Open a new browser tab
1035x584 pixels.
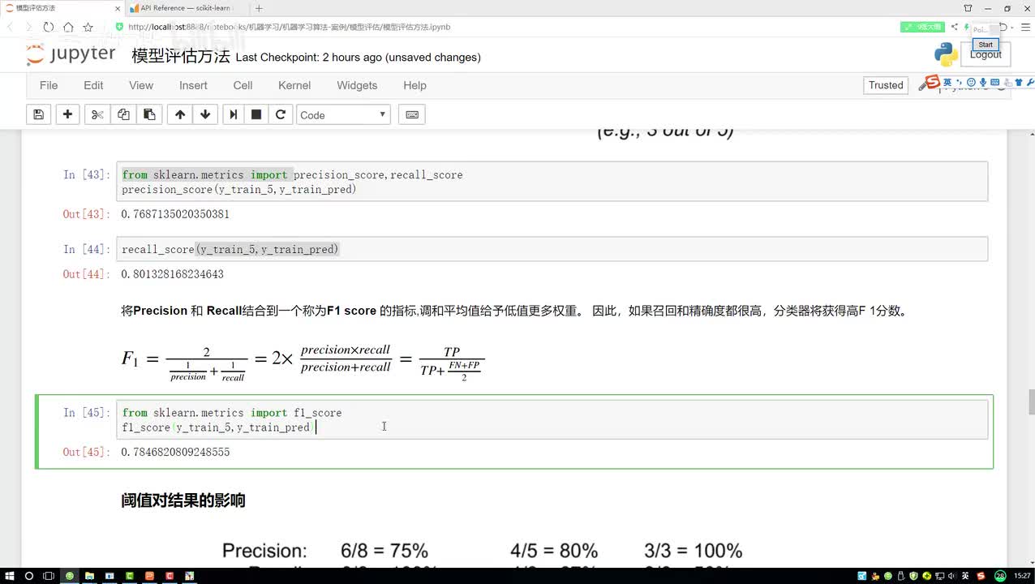point(259,8)
